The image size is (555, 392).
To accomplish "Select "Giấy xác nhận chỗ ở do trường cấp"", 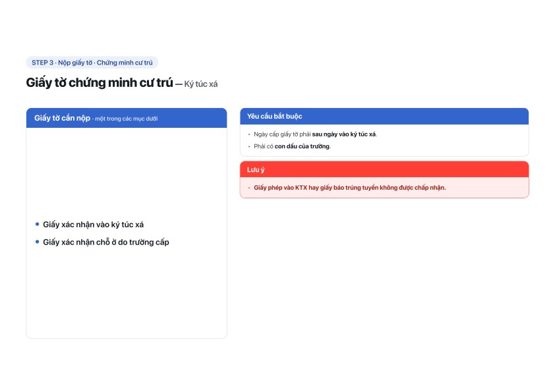I will (106, 242).
